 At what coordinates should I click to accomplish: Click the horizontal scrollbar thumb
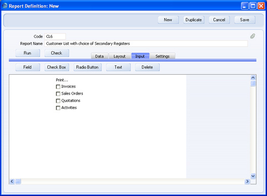pyautogui.click(x=18, y=181)
